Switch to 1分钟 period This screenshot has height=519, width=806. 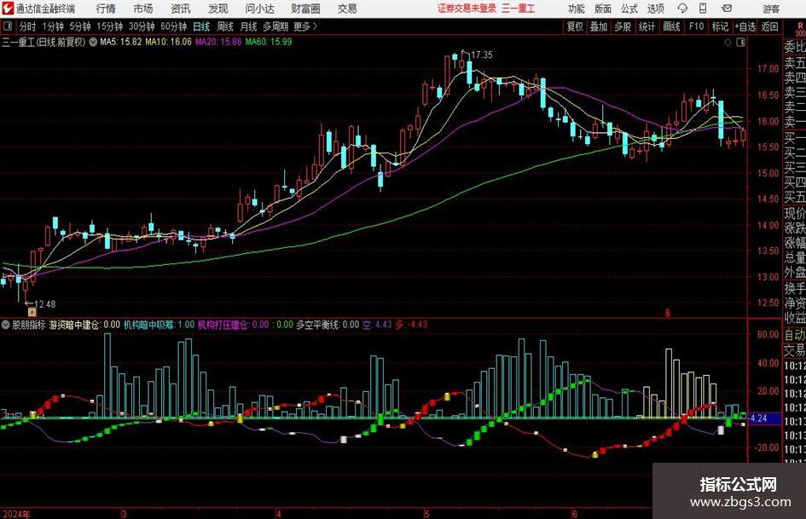[x=53, y=26]
